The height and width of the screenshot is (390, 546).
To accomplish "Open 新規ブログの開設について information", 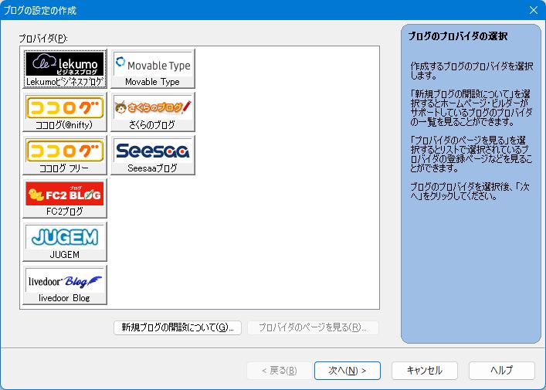I will click(178, 327).
